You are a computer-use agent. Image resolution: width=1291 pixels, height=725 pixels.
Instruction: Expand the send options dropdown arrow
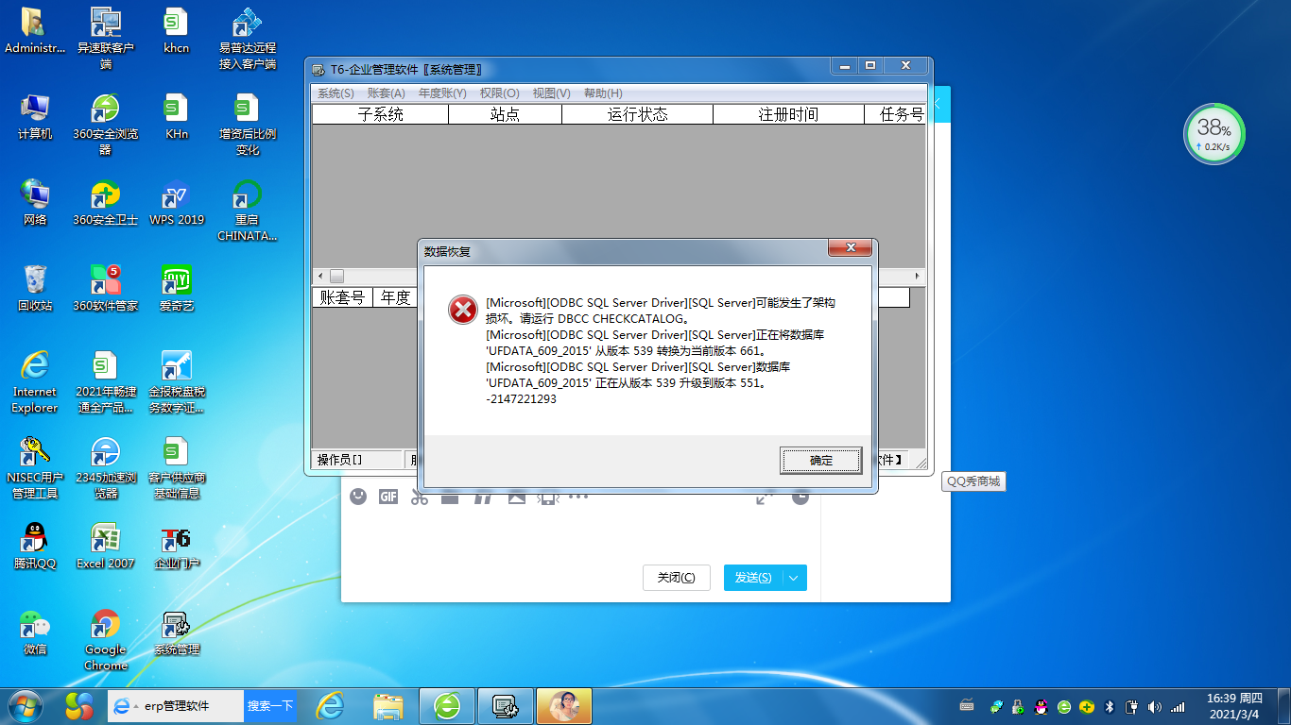[795, 578]
